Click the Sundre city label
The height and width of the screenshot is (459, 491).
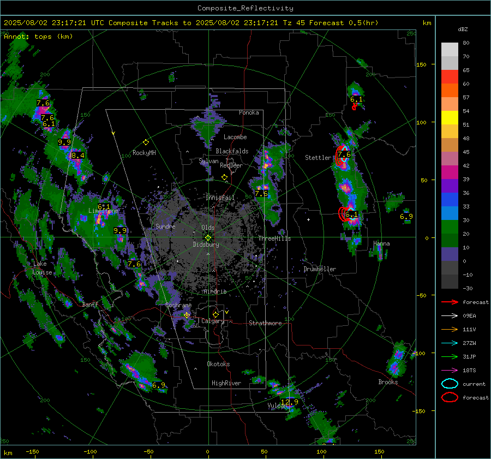[x=165, y=226]
